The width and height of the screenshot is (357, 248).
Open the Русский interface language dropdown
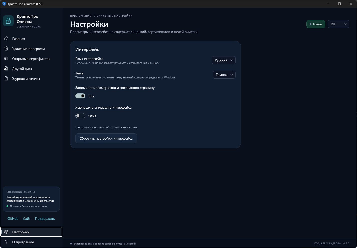pyautogui.click(x=224, y=60)
